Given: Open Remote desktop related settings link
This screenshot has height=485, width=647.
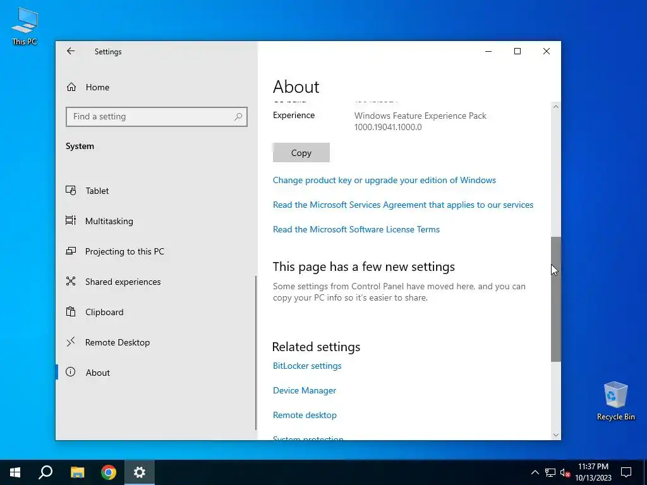Looking at the screenshot, I should coord(305,416).
